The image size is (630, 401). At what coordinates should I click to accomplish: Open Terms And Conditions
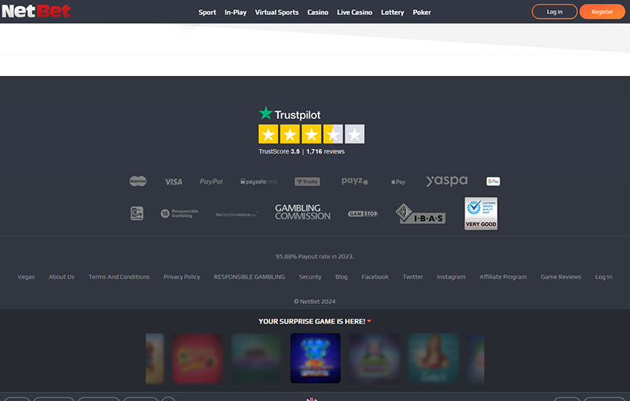119,276
